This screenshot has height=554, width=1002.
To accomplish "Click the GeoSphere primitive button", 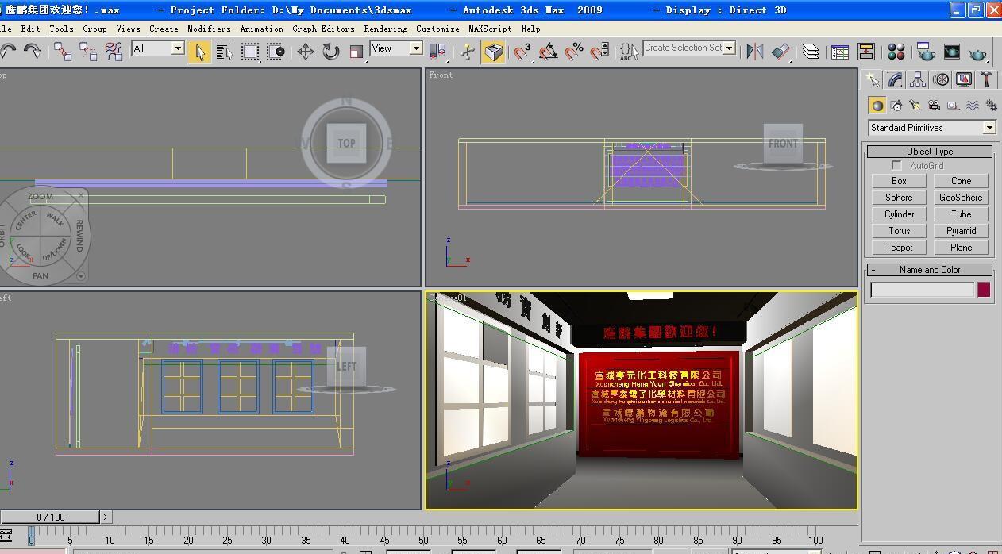I will coord(961,198).
